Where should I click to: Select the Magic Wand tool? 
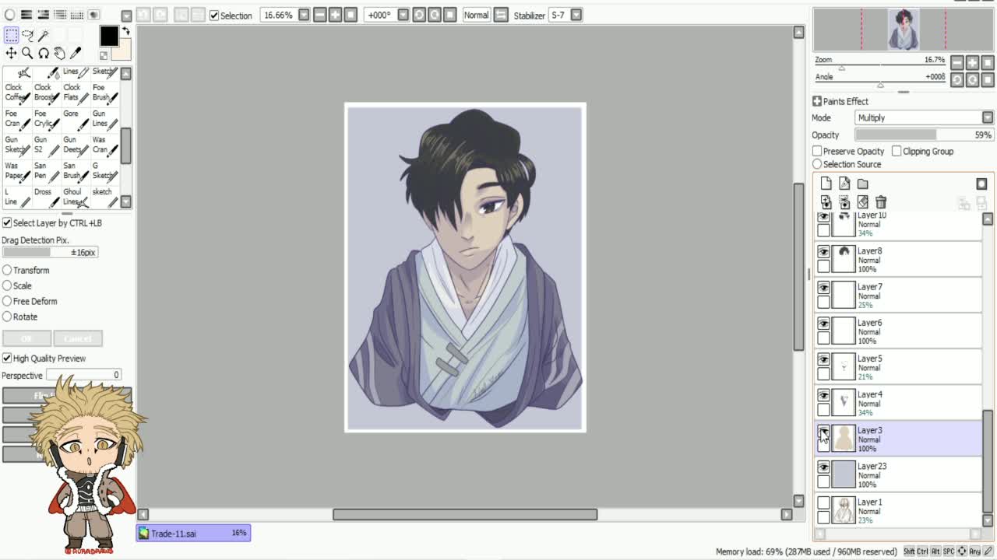point(44,35)
